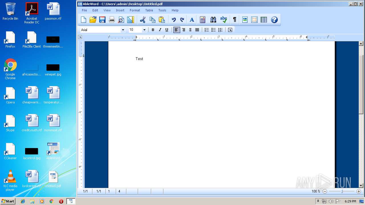Apply numbered list formatting
The height and width of the screenshot is (205, 365).
tap(207, 30)
